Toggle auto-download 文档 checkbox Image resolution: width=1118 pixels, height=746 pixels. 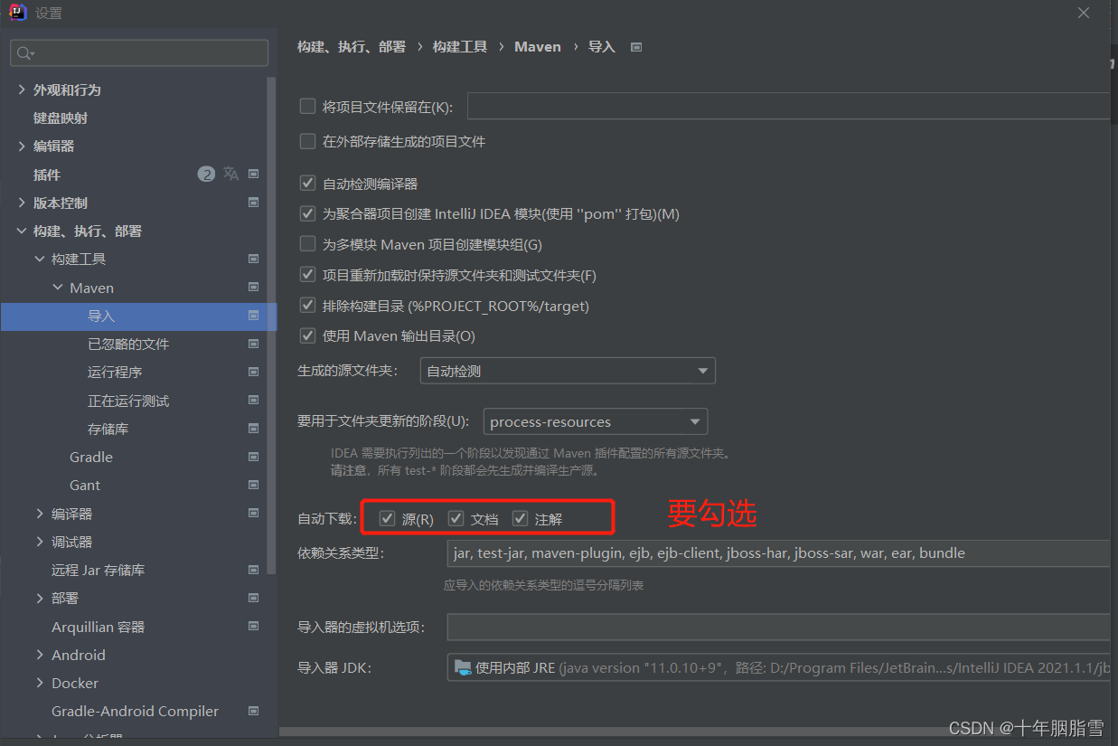point(456,518)
